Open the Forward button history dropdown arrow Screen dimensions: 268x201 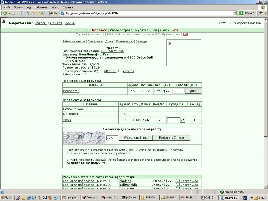click(x=18, y=13)
